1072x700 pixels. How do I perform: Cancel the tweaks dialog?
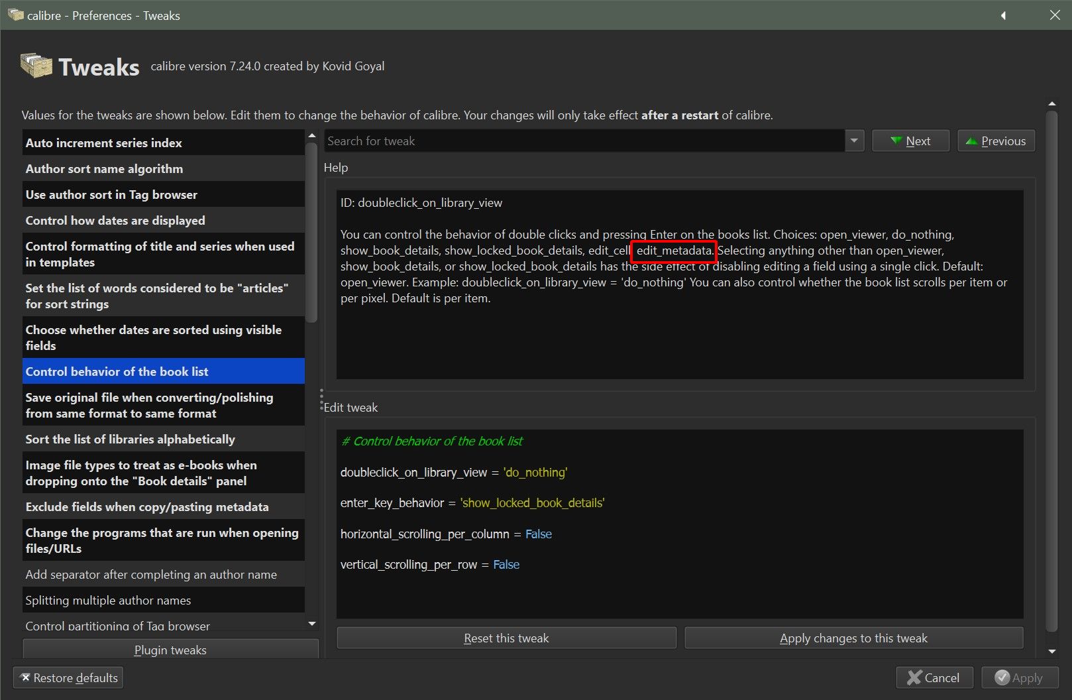click(x=934, y=677)
